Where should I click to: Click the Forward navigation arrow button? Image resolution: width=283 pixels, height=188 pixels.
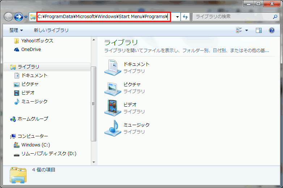pyautogui.click(x=18, y=17)
